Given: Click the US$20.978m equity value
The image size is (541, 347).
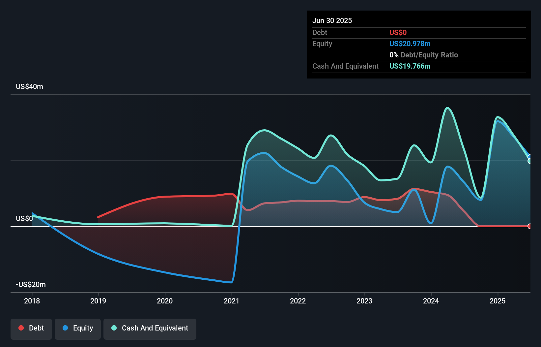Looking at the screenshot, I should pyautogui.click(x=410, y=44).
